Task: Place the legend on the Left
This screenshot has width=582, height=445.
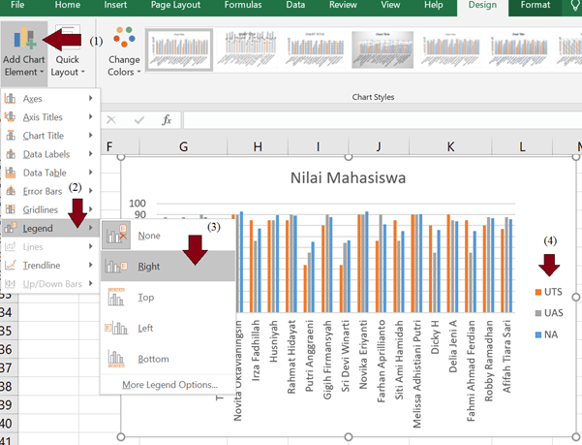Action: [x=146, y=329]
